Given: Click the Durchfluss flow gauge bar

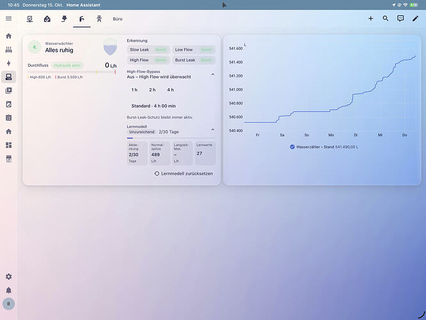Looking at the screenshot, I should click(x=72, y=72).
